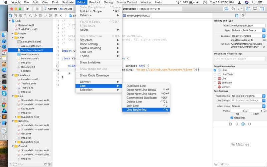The width and height of the screenshot is (267, 167).
Task: Go back with the jump bar left arrow
Action: [61, 16]
